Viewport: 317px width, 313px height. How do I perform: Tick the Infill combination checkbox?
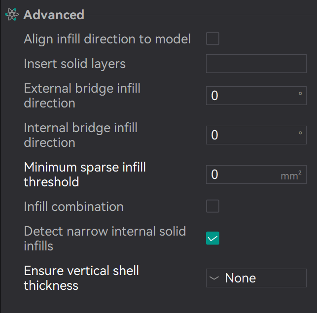point(212,206)
